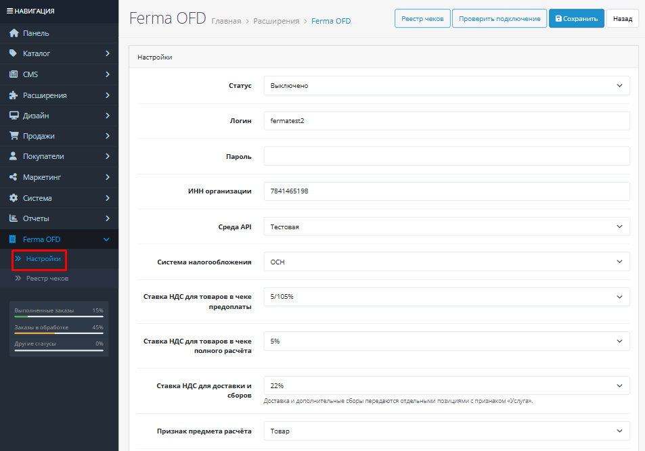The image size is (645, 451).
Task: Toggle the НАВИГАЦИЯ hamburger menu icon
Action: pyautogui.click(x=9, y=11)
